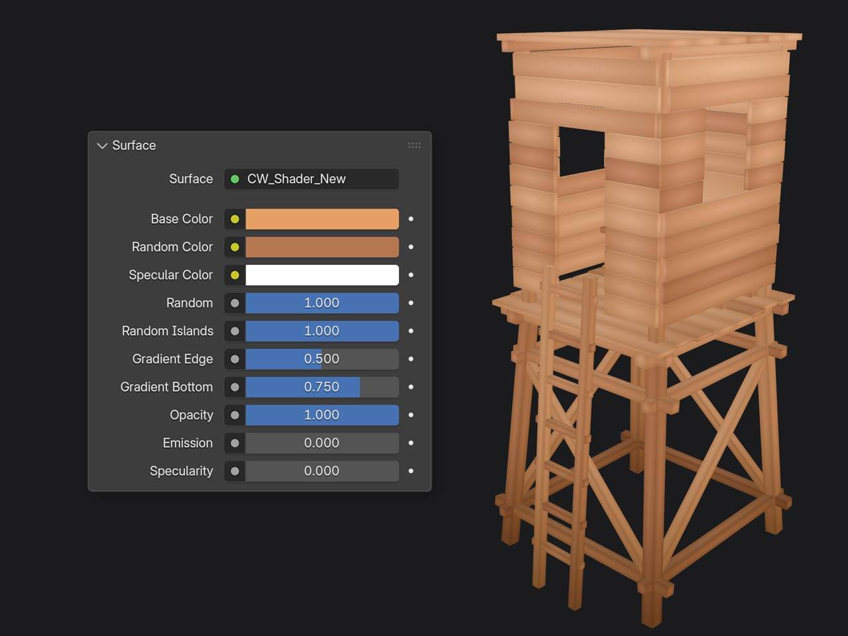This screenshot has width=848, height=636.
Task: Click the Base Color orange swatch
Action: (322, 219)
